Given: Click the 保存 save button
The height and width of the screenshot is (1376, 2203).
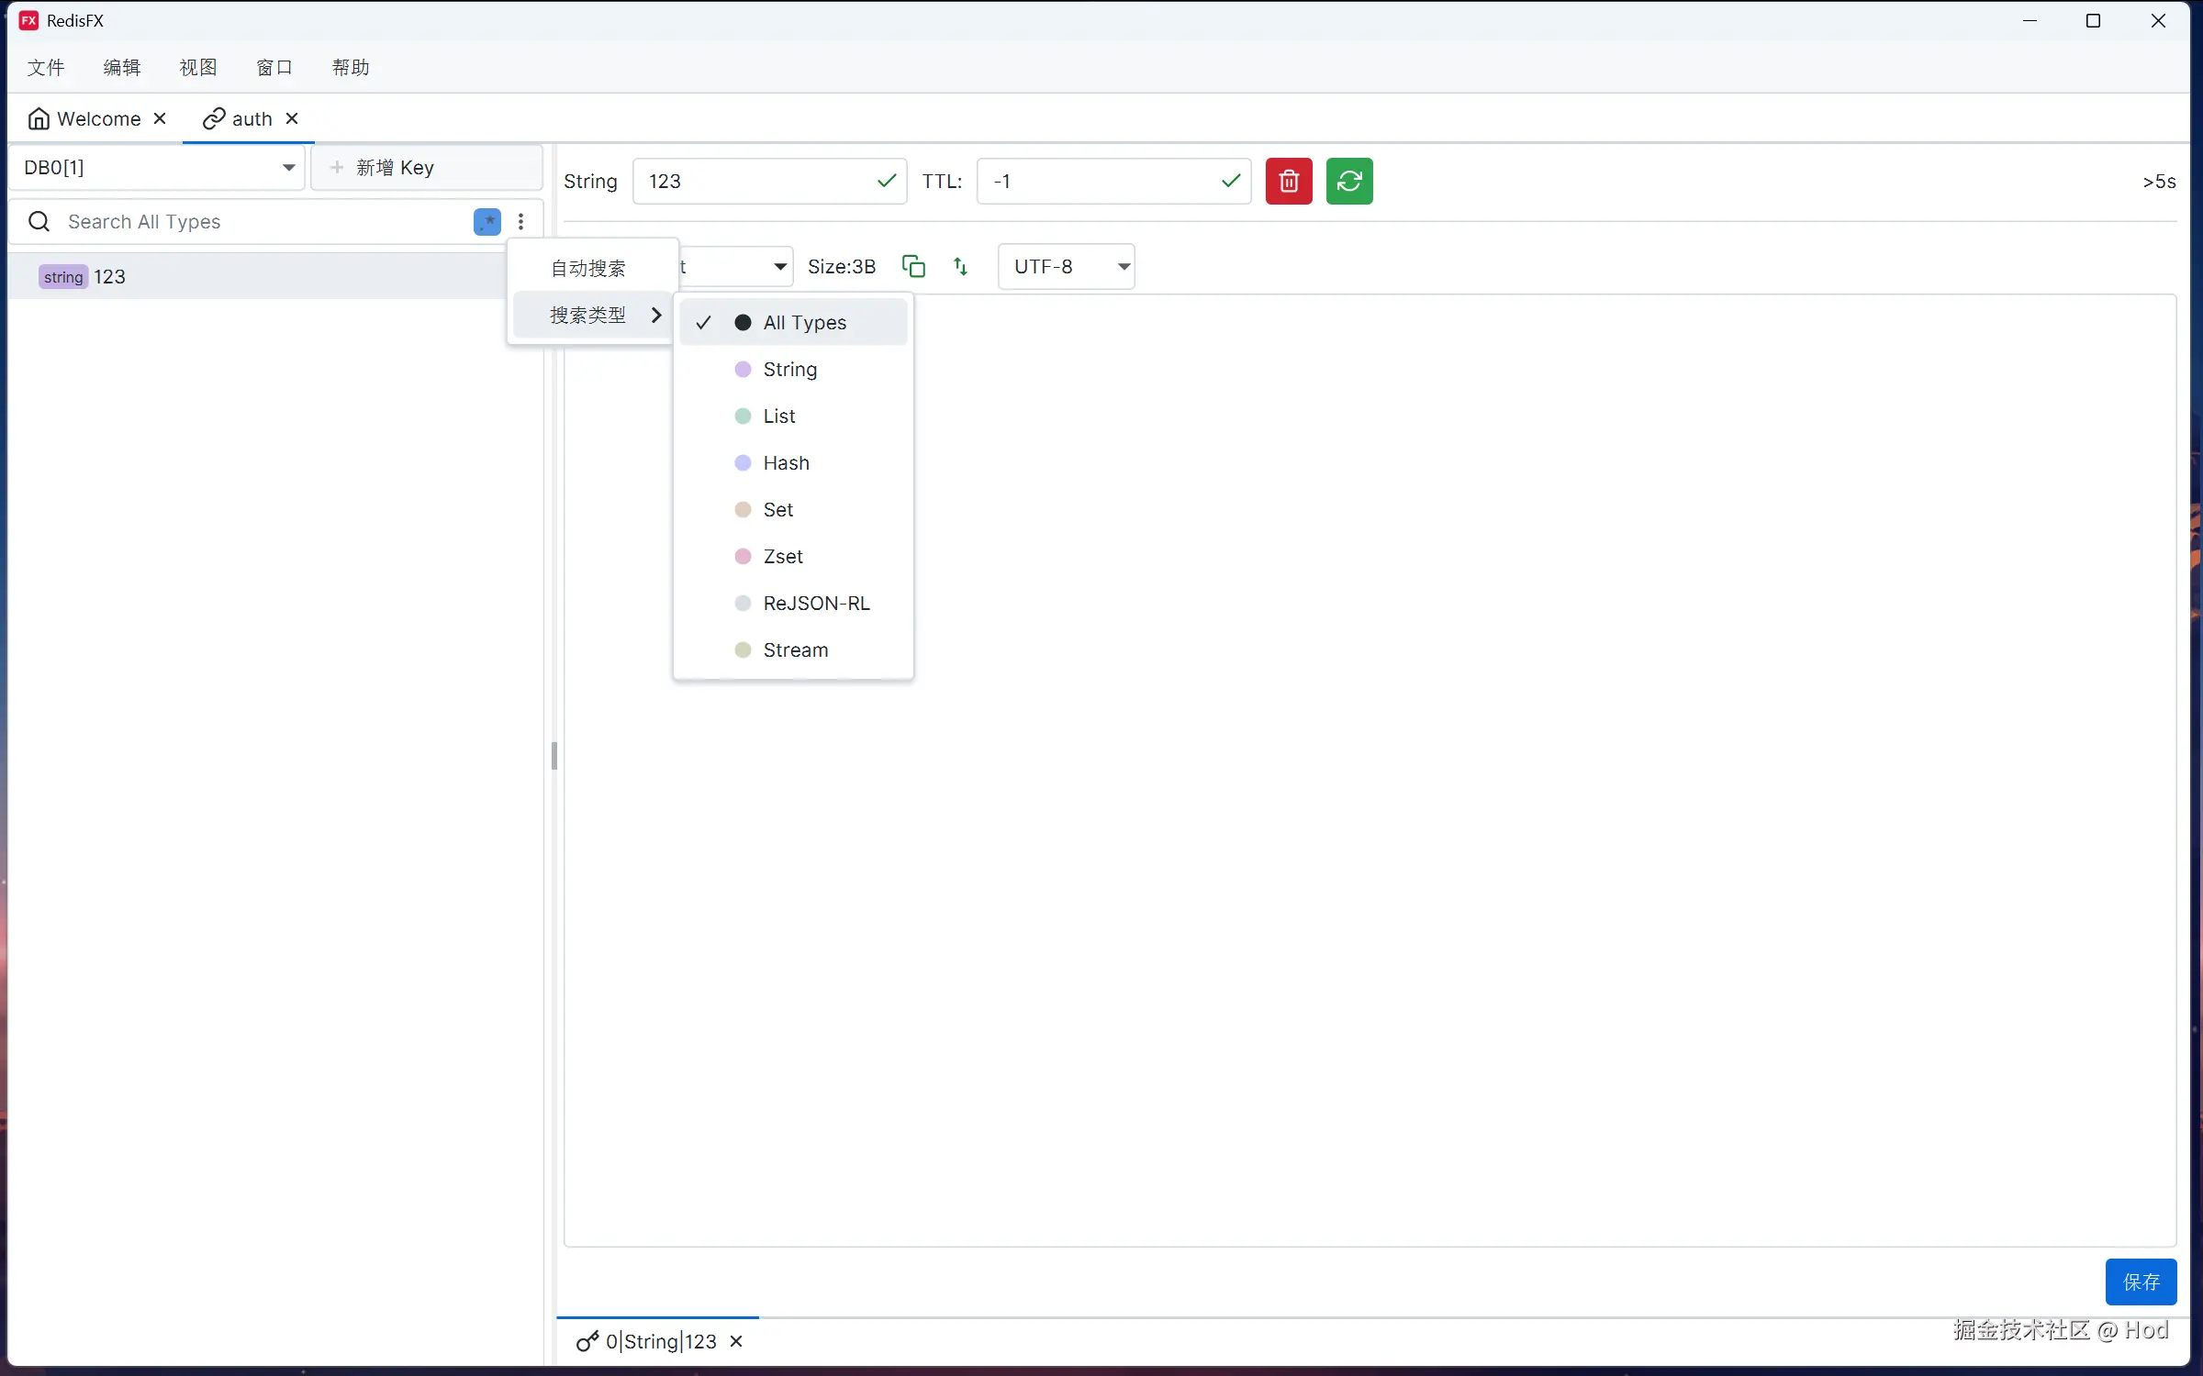Looking at the screenshot, I should [x=2140, y=1281].
